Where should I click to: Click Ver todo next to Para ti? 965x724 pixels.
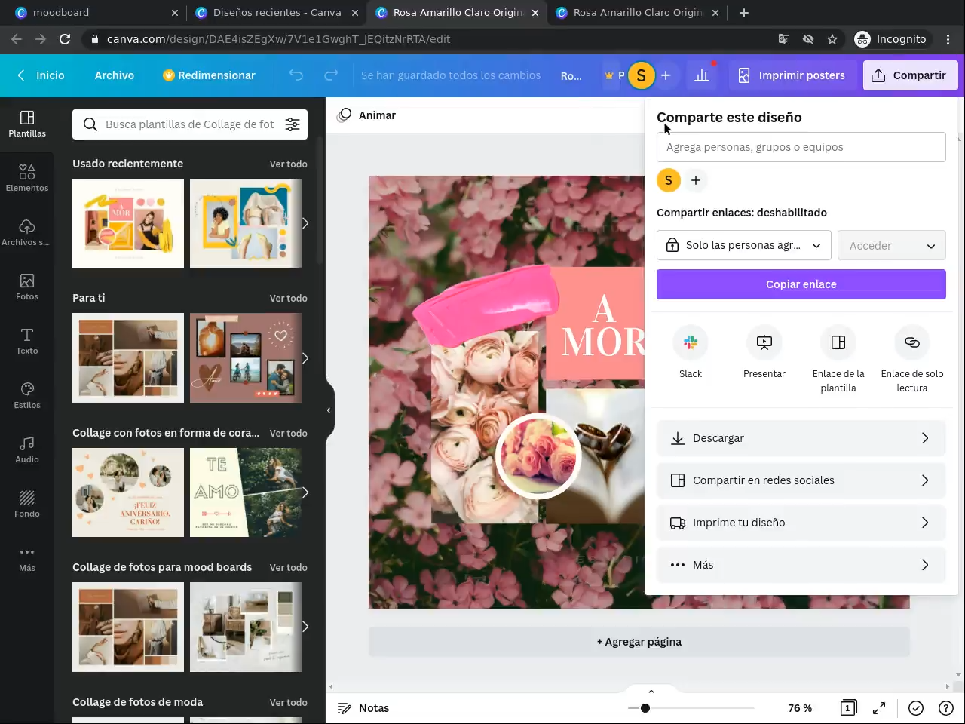(289, 298)
